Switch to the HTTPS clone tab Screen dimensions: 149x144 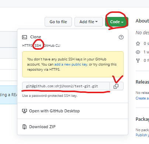(x=27, y=46)
